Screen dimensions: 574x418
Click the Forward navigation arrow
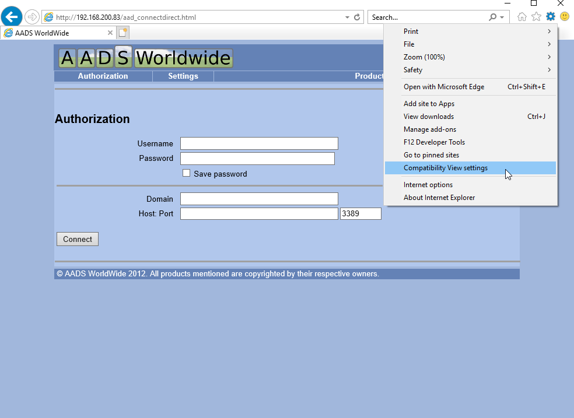pos(32,17)
